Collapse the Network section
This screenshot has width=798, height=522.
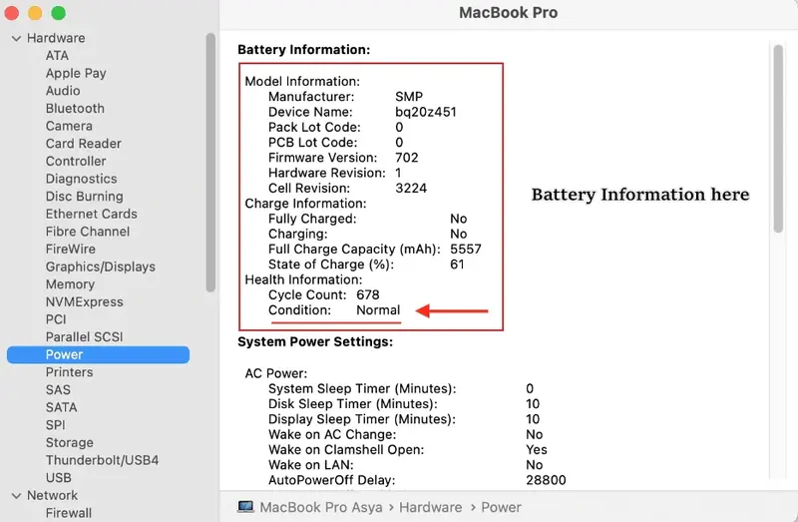click(x=16, y=495)
